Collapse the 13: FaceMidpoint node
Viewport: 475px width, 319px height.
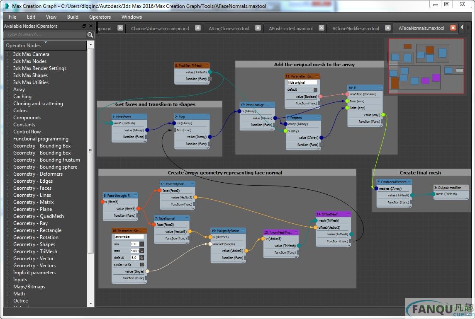pyautogui.click(x=192, y=184)
